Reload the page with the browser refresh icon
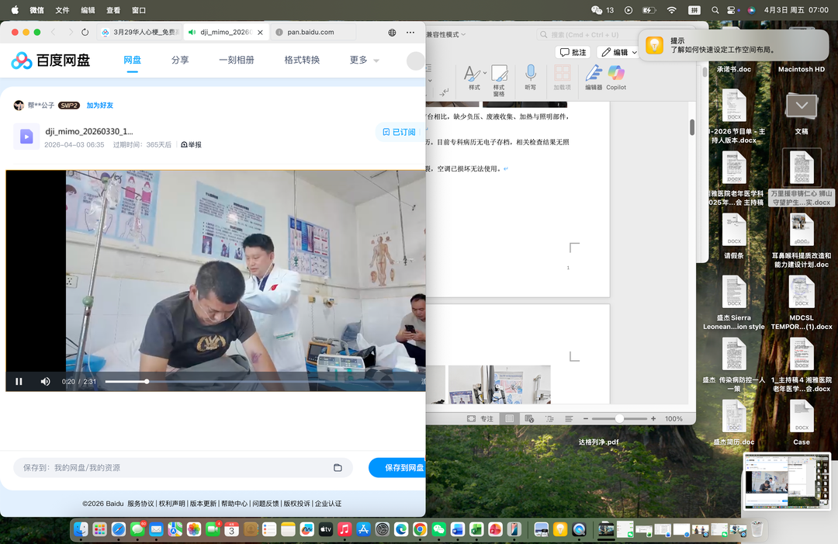838x544 pixels. (x=85, y=32)
